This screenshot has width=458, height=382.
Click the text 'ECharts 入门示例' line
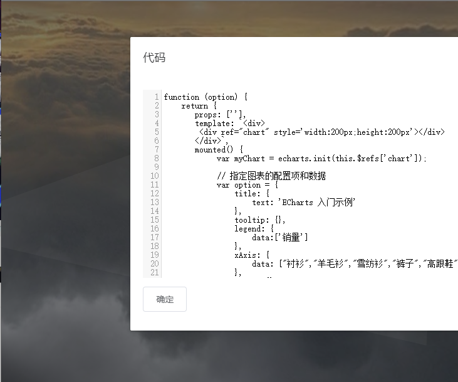304,203
